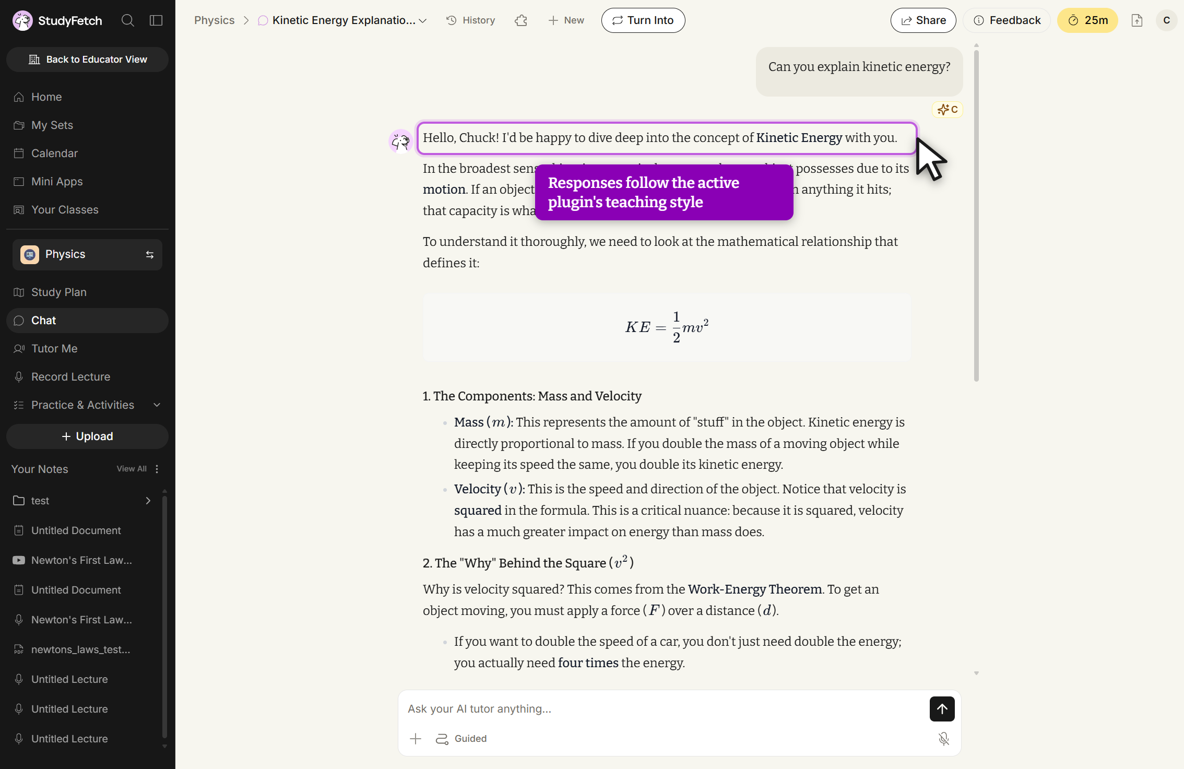The image size is (1184, 769).
Task: Click the Turn Into button
Action: (643, 20)
